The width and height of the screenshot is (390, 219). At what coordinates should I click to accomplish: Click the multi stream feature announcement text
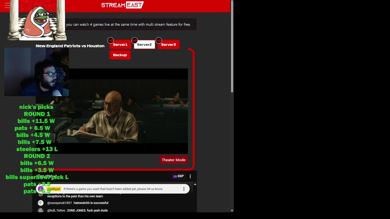128,24
